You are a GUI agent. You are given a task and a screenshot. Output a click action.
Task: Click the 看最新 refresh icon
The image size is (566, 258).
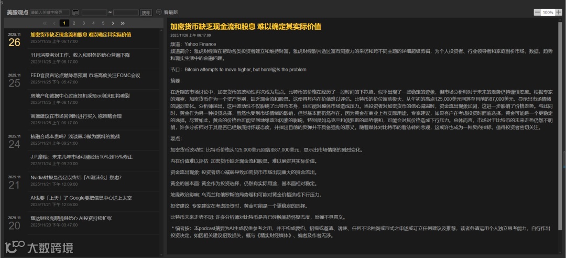(159, 12)
